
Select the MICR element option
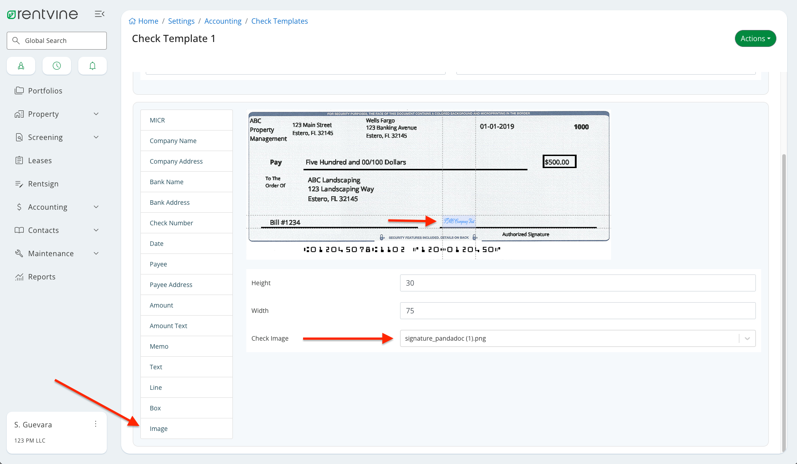click(156, 120)
